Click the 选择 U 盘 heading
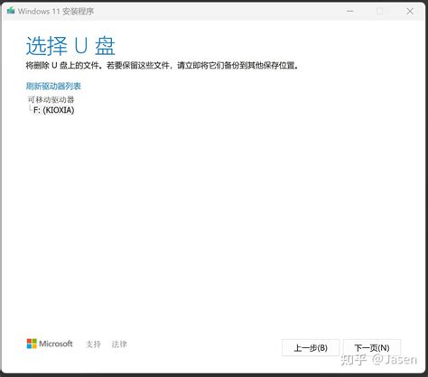428x377 pixels. tap(70, 46)
